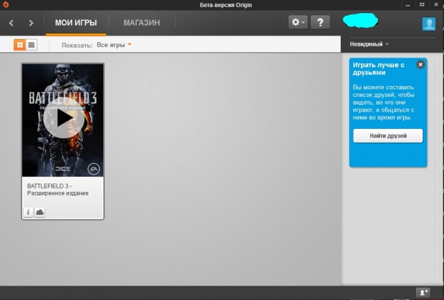Play Battlefield 3 with the play button
Viewport: 444px width, 300px height.
[64, 118]
